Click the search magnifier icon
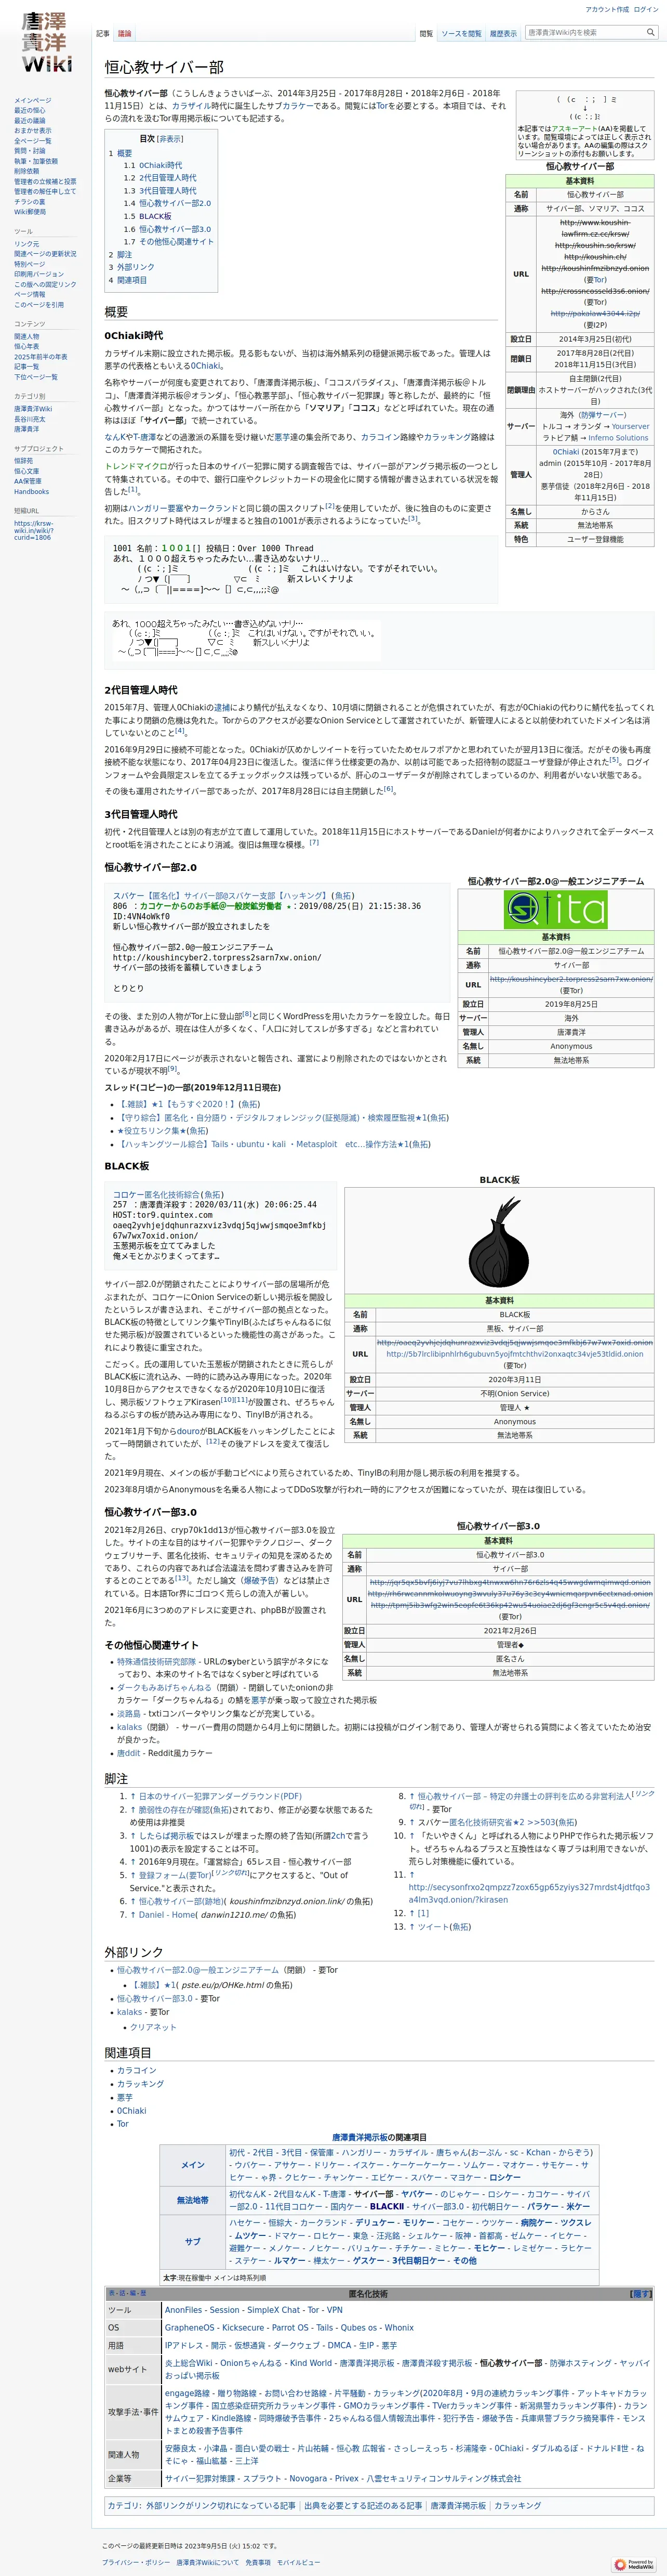Screen dimensions: 667x2576 [650, 32]
